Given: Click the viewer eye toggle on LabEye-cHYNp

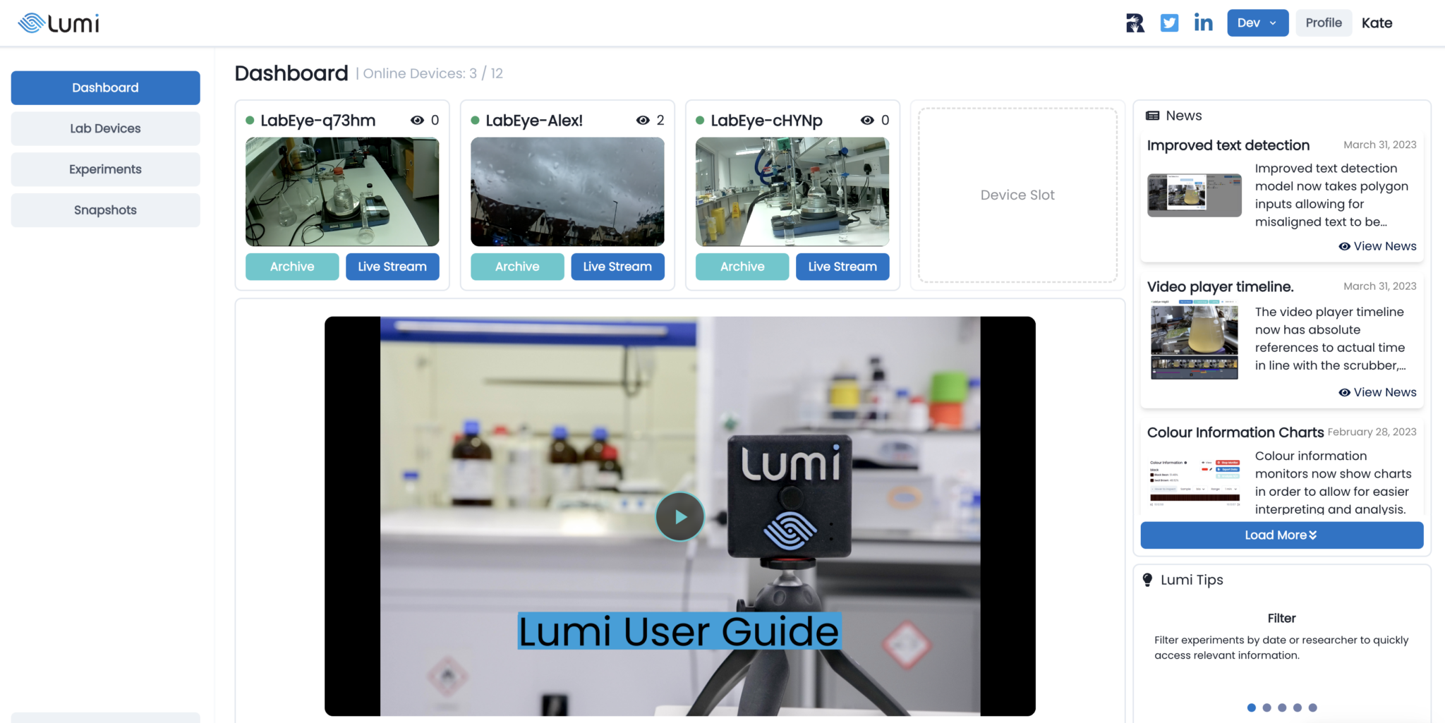Looking at the screenshot, I should (x=867, y=120).
